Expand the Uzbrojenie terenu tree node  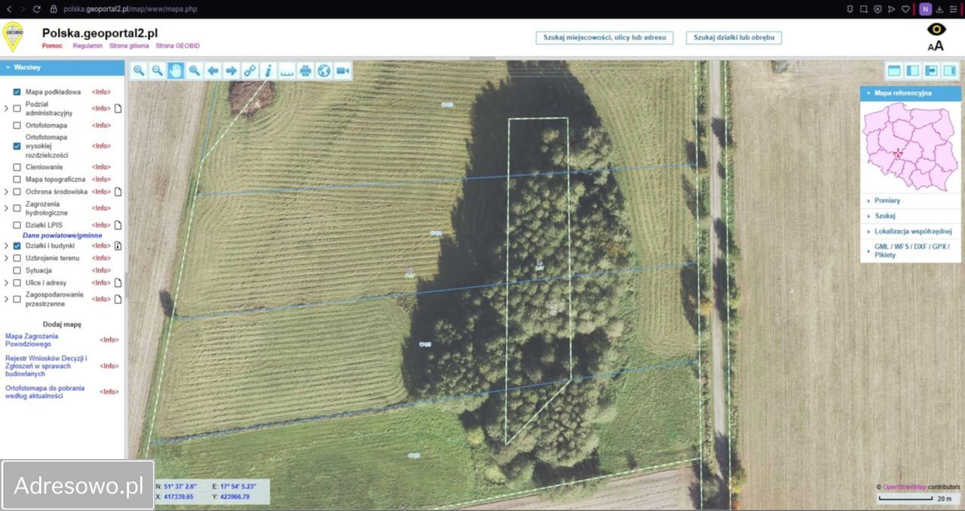coord(7,258)
